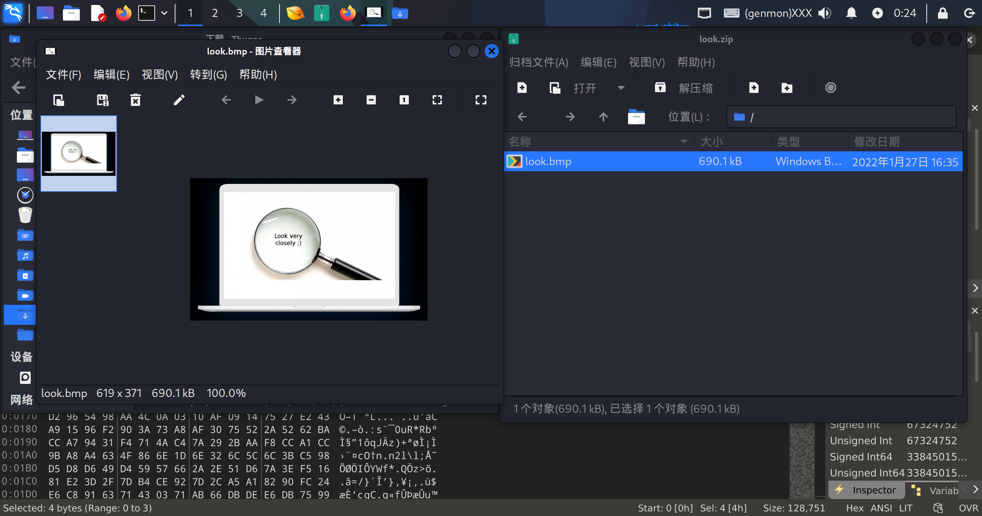Start slideshow with the play button
Image resolution: width=982 pixels, height=516 pixels.
pos(259,100)
